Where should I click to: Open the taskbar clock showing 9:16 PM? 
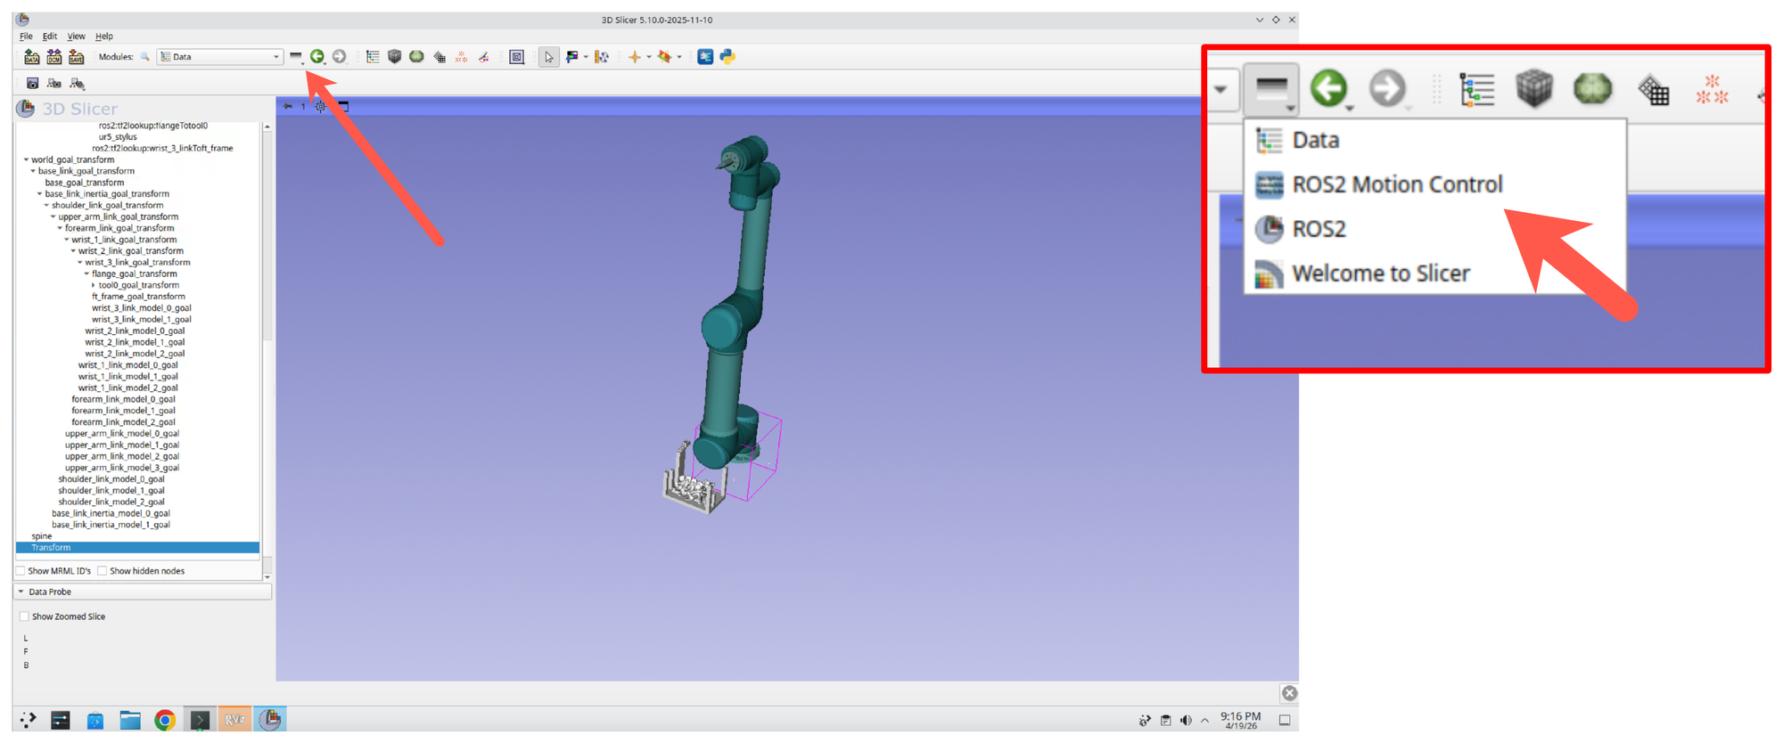point(1240,721)
